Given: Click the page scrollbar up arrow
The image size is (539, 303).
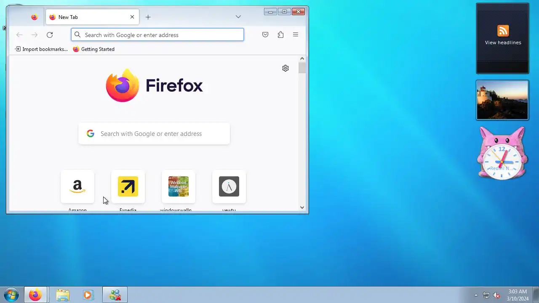Looking at the screenshot, I should [302, 59].
